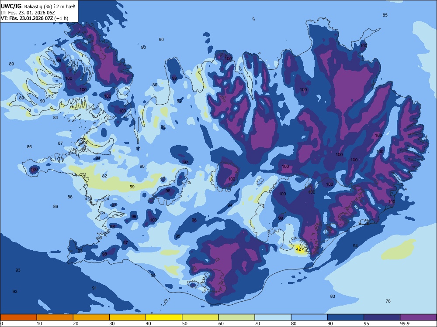Pick the value 78 over the southeast ocean

pos(388,301)
